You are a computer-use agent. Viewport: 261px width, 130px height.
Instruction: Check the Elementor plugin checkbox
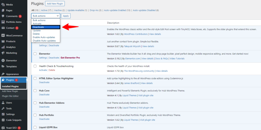[x=35, y=54]
